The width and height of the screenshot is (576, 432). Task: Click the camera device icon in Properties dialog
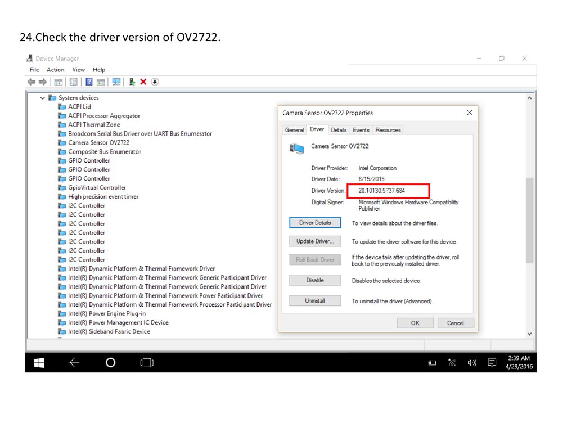point(297,148)
